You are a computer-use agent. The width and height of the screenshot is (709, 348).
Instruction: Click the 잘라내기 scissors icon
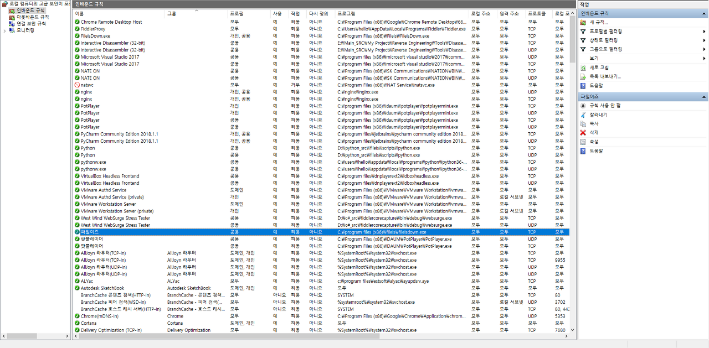(x=583, y=115)
